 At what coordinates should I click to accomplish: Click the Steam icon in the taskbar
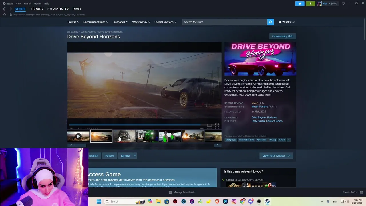click(267, 201)
